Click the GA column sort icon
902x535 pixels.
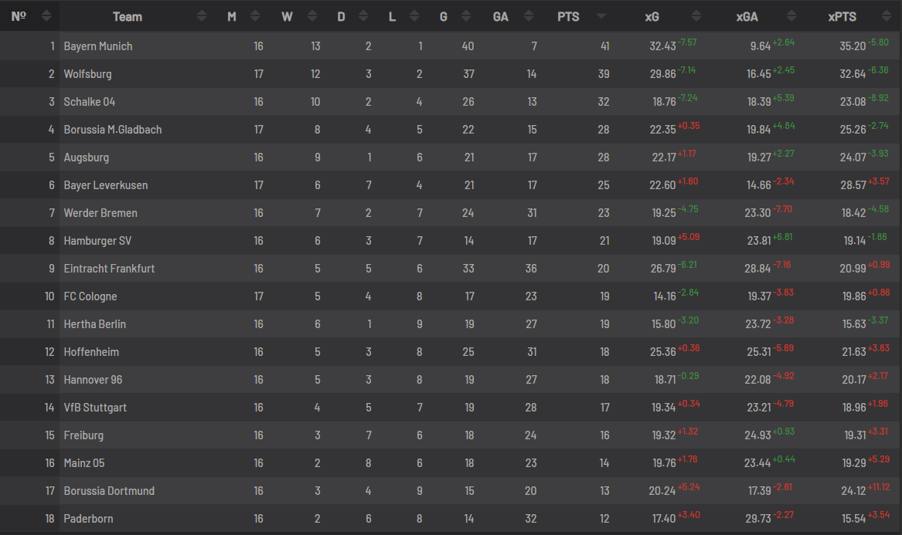point(529,16)
